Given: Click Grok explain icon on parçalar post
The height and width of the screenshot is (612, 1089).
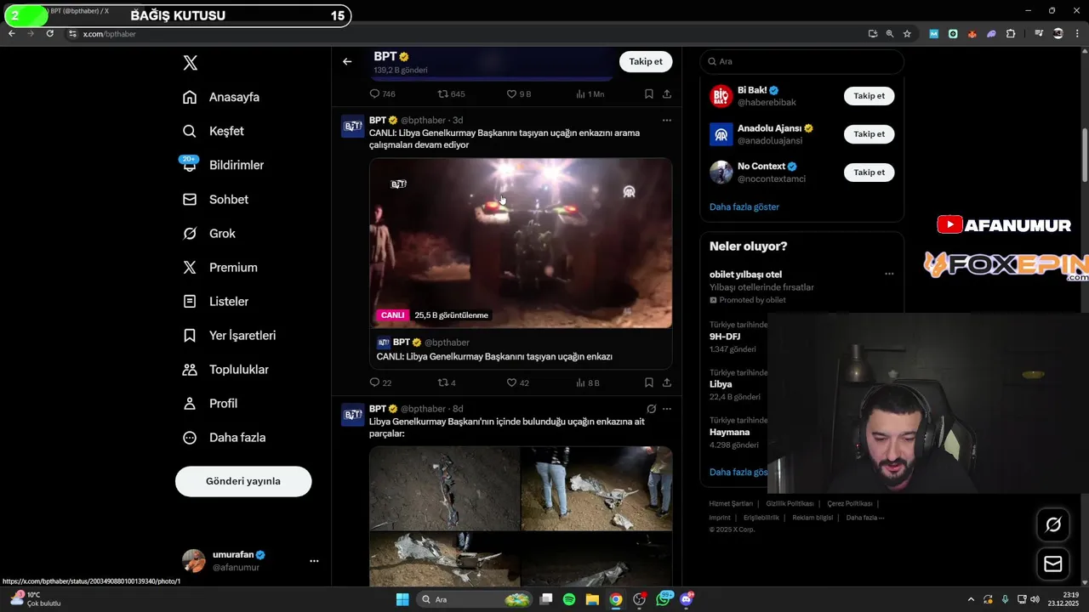Looking at the screenshot, I should click(651, 409).
